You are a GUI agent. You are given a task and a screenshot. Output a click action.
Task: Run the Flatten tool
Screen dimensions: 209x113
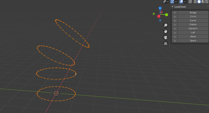pyautogui.click(x=193, y=25)
